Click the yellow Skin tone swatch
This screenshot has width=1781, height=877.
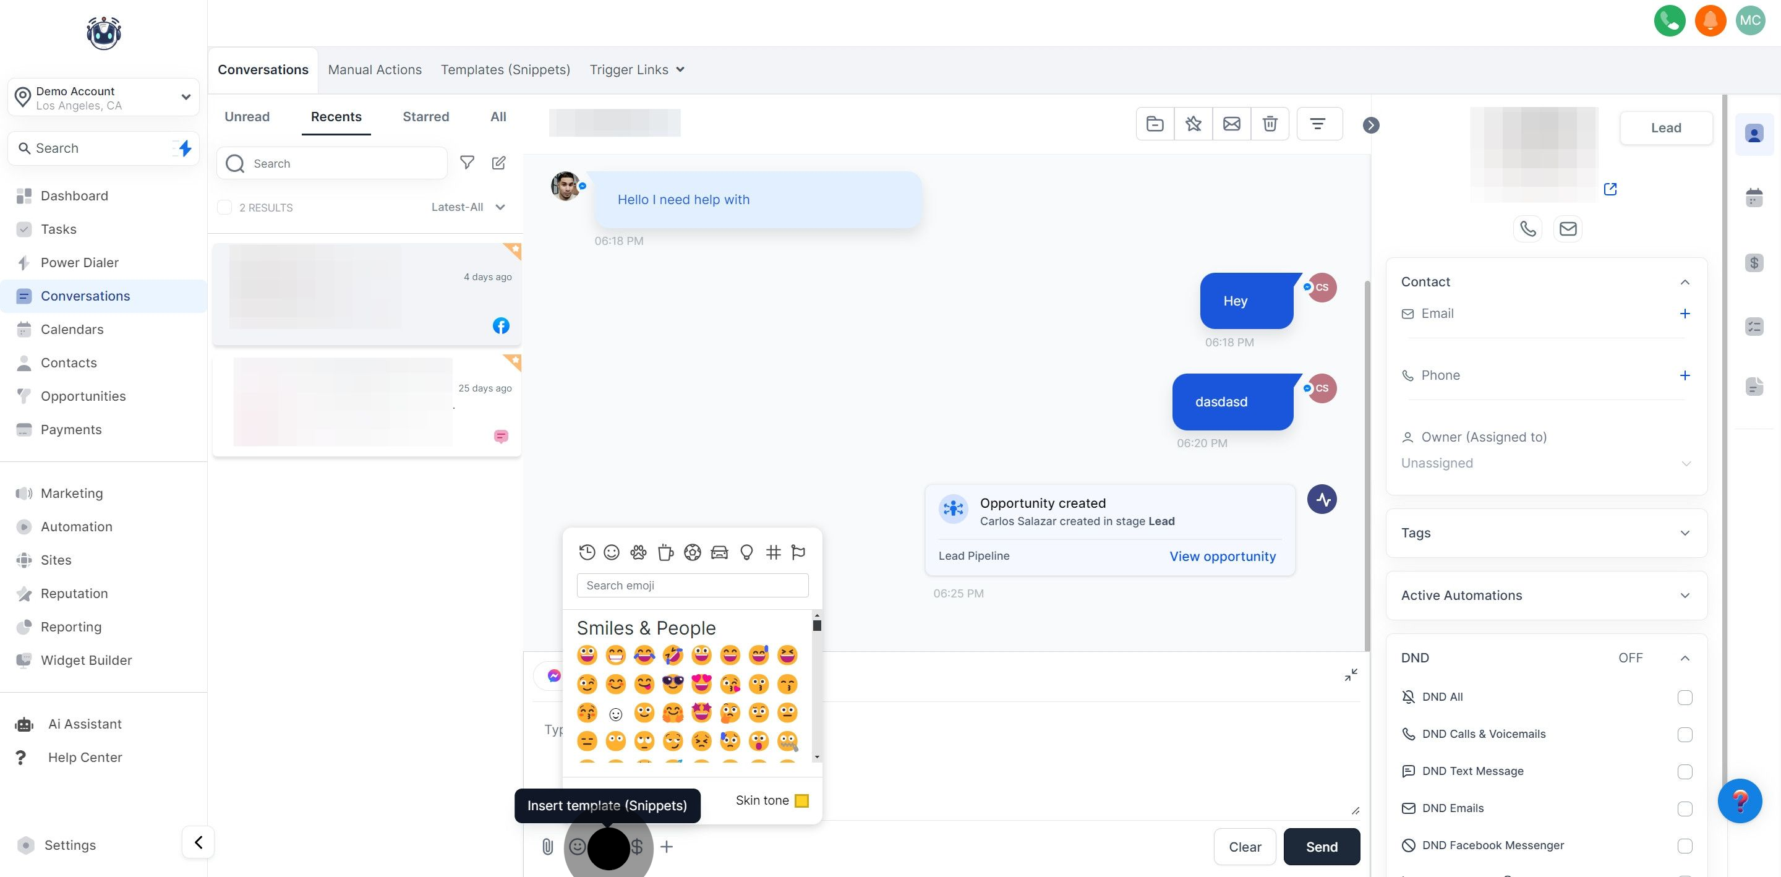801,801
